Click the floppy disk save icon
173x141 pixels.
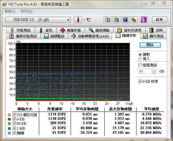point(125,20)
